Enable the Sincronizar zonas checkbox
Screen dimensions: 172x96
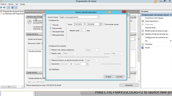click(103, 24)
